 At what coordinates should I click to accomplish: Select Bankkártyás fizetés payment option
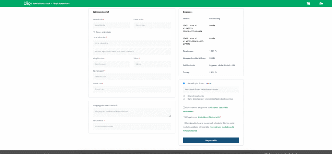(184, 83)
